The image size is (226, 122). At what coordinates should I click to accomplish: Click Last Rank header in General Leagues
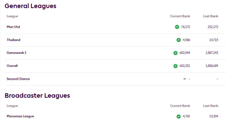pos(211,16)
